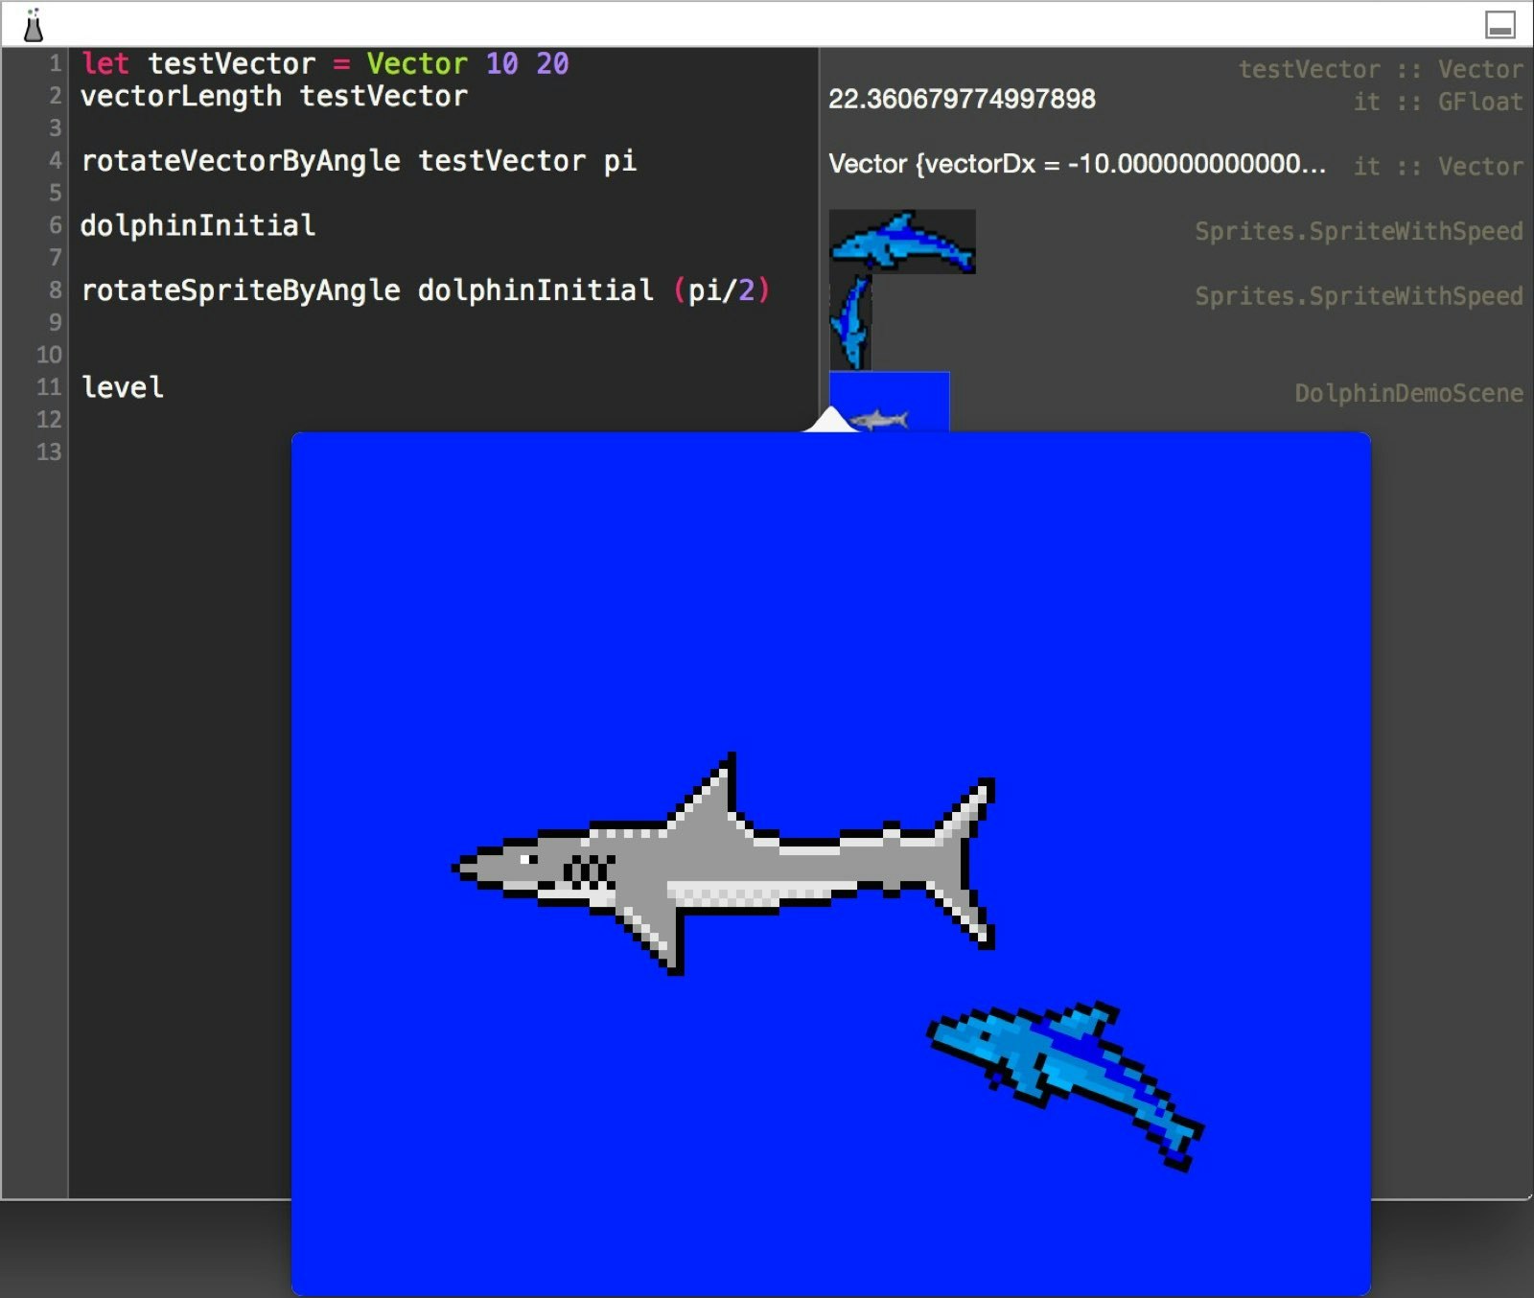
Task: Click the playground flask icon in the toolbar
Action: [x=35, y=25]
